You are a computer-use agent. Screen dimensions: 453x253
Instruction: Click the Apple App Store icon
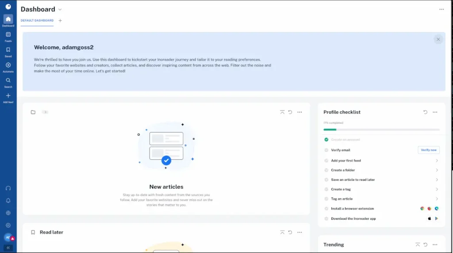(x=429, y=218)
